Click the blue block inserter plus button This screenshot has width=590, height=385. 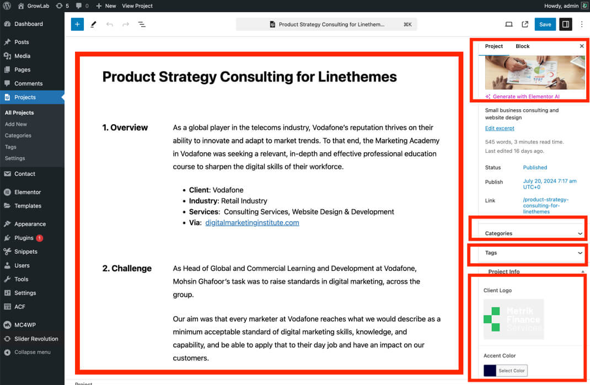click(x=77, y=24)
